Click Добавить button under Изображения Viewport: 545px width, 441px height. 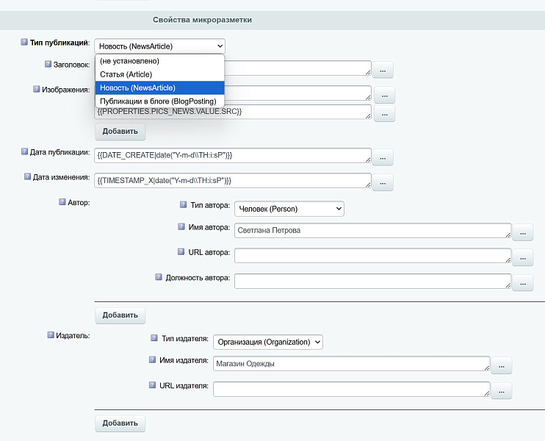[120, 132]
